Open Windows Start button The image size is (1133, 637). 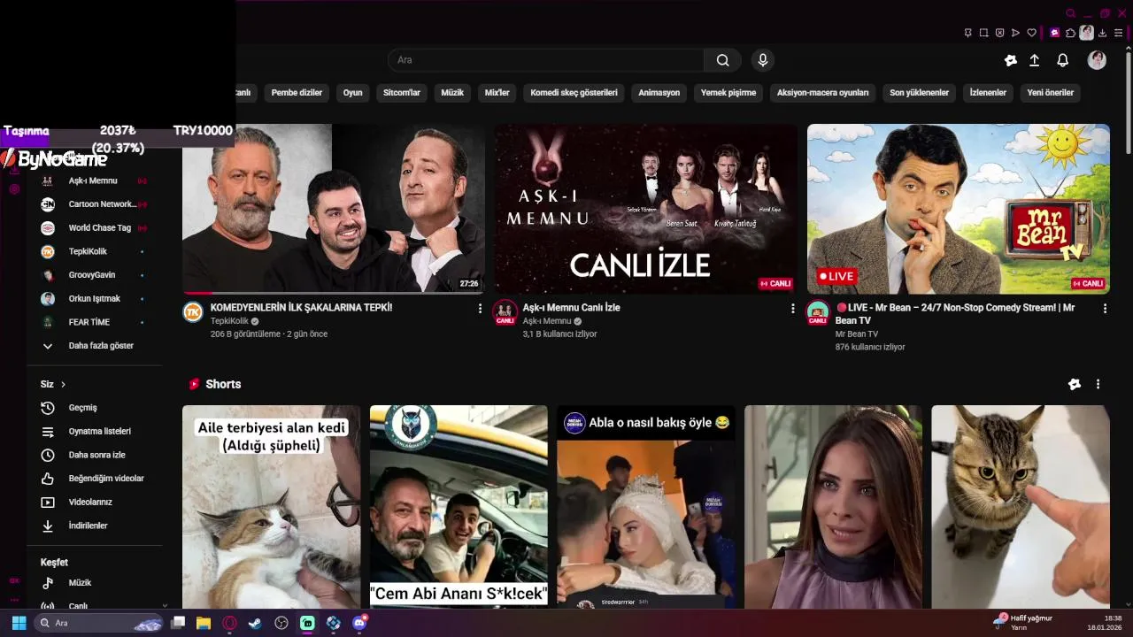pos(19,623)
